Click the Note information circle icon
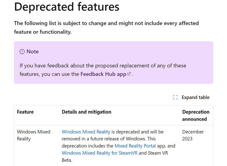This screenshot has width=227, height=166. 22,52
